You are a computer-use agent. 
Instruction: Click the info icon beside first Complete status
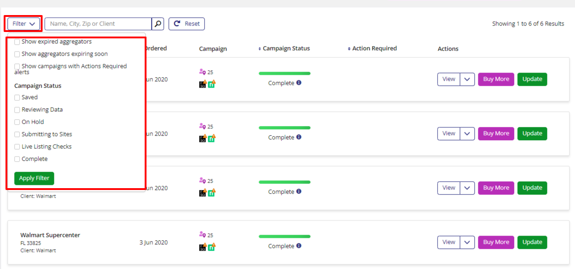click(299, 83)
